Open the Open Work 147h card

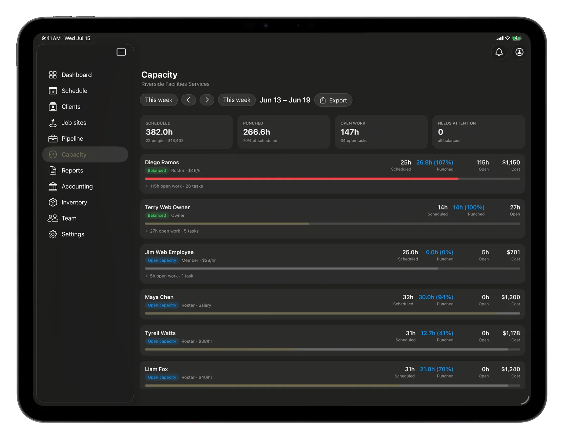(x=381, y=132)
